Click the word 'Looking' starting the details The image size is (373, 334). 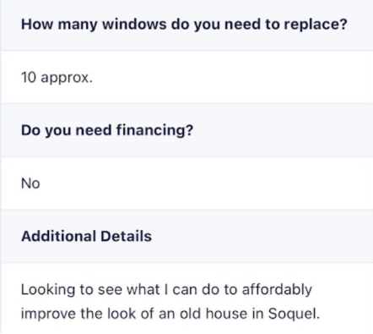point(48,290)
